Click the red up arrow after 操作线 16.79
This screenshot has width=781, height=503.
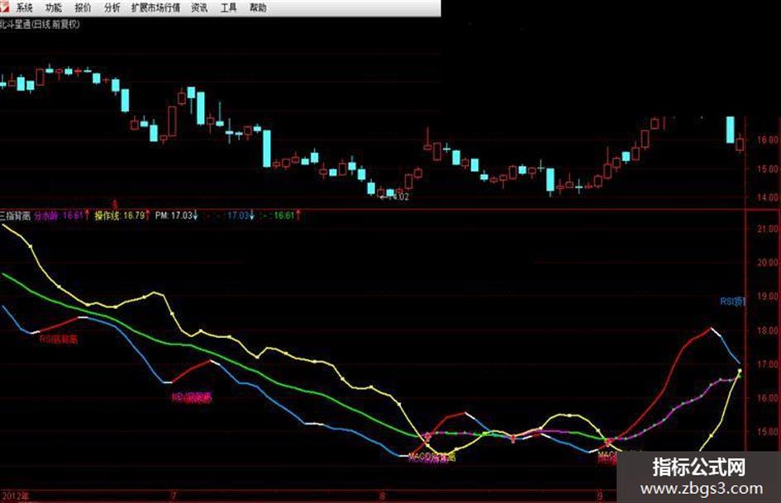[147, 215]
